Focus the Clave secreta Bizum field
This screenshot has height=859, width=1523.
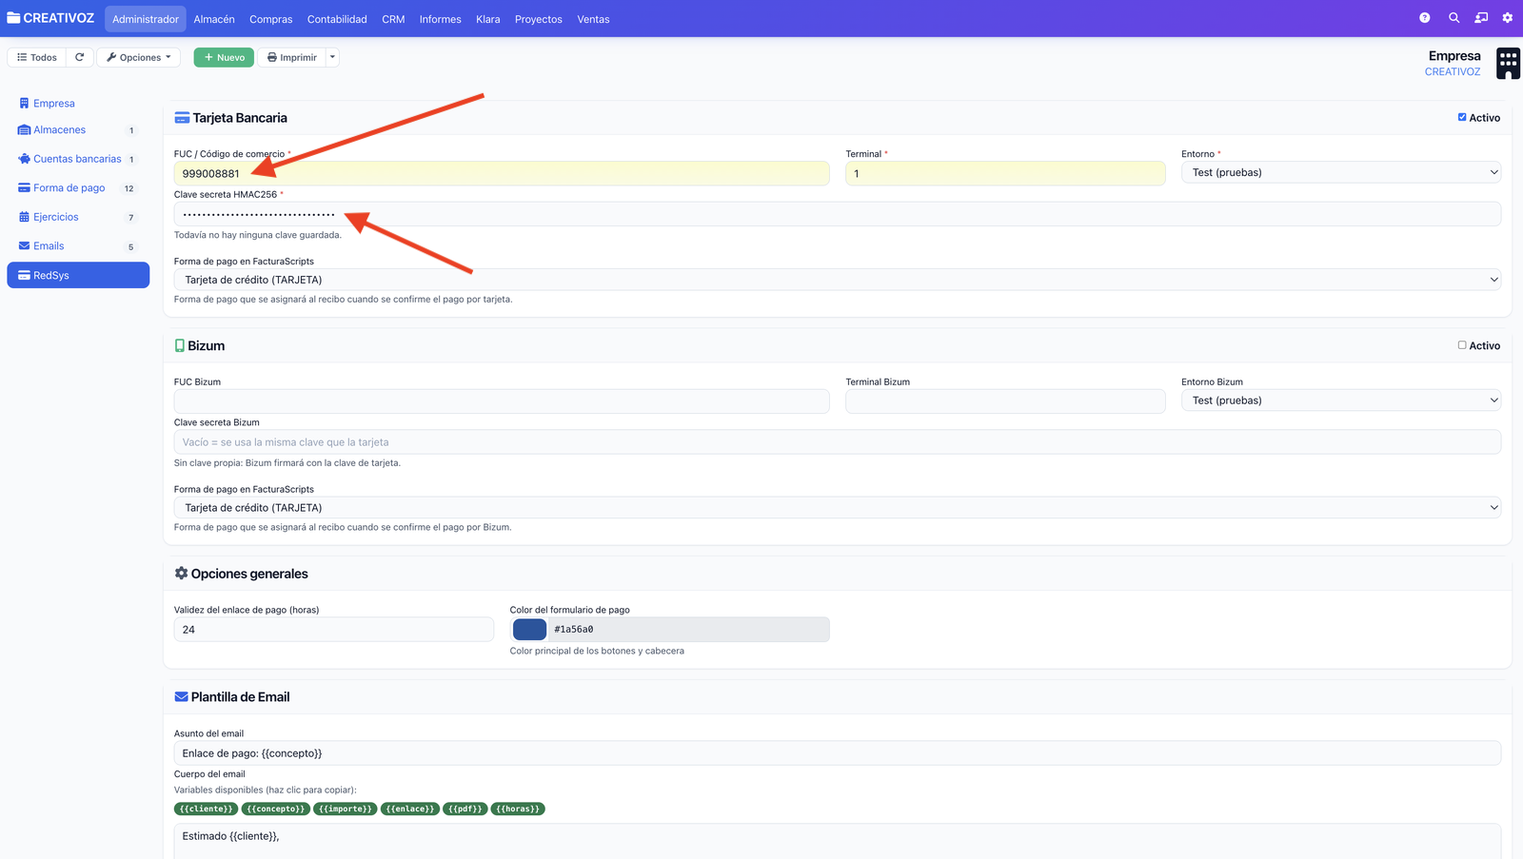click(x=838, y=442)
